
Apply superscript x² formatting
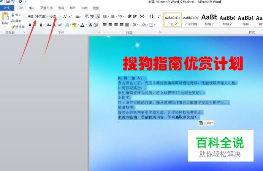point(60,25)
